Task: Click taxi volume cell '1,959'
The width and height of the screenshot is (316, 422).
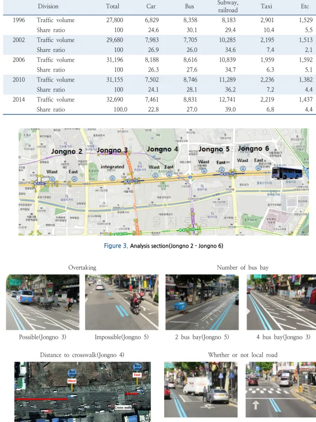Action: (267, 60)
